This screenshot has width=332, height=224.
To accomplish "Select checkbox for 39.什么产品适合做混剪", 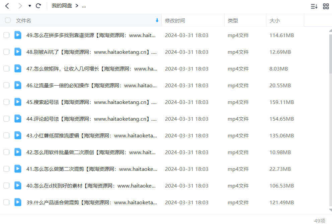I will [x=6, y=202].
